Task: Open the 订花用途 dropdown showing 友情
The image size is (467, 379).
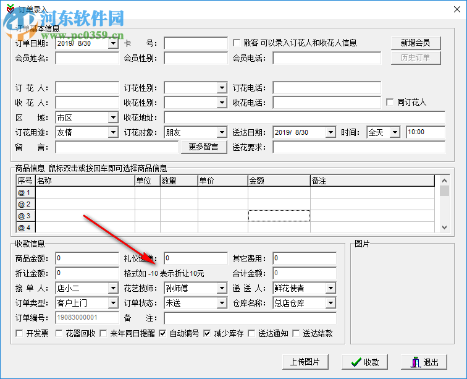Action: pos(113,132)
